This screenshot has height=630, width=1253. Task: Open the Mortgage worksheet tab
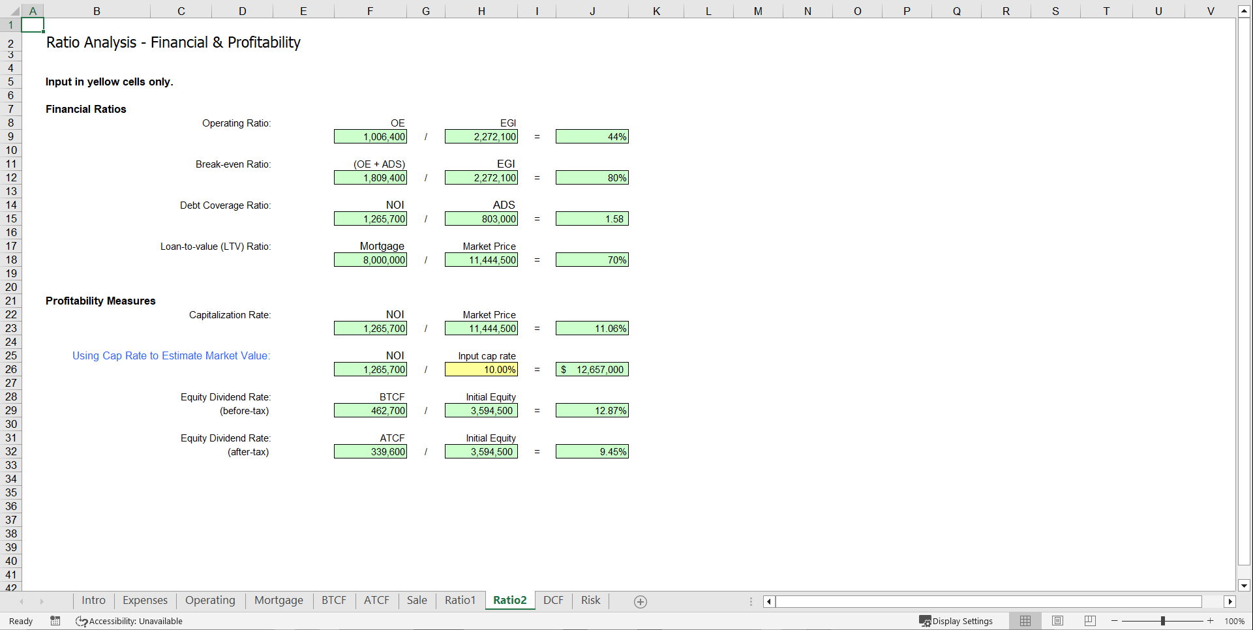[x=279, y=600]
